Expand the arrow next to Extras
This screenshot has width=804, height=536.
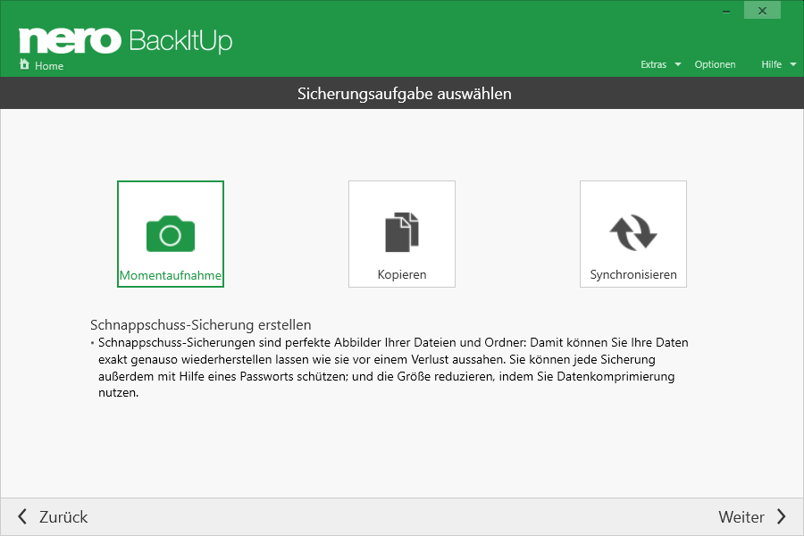[x=678, y=64]
